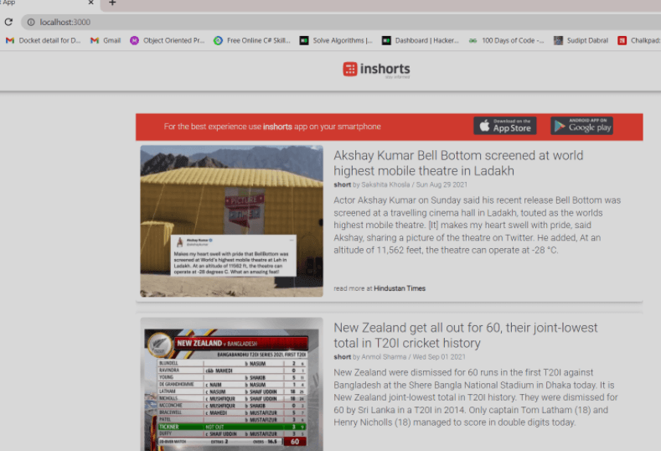
Task: Click the Akshay Kumar article summary paragraph
Action: pos(478,225)
